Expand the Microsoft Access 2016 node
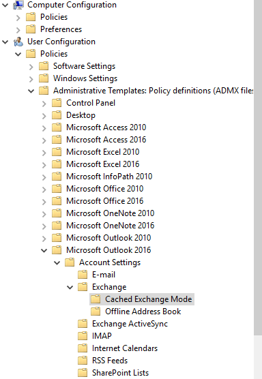This screenshot has width=262, height=379. coord(44,140)
